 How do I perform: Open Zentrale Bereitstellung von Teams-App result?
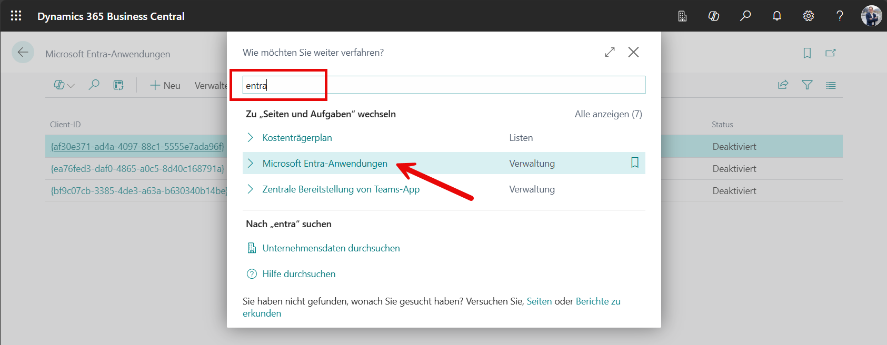(x=341, y=189)
